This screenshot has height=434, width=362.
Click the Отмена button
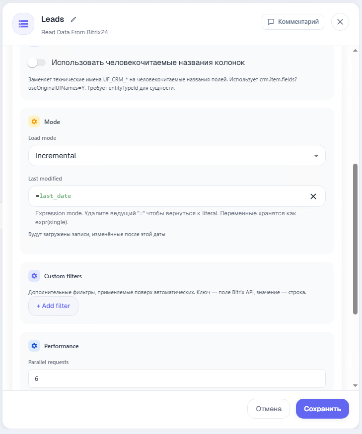click(x=269, y=409)
